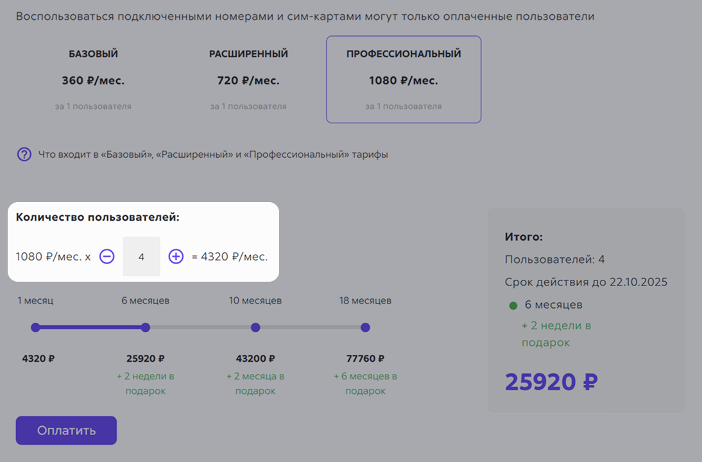Select the Расширенный tariff card
The width and height of the screenshot is (702, 462).
248,80
